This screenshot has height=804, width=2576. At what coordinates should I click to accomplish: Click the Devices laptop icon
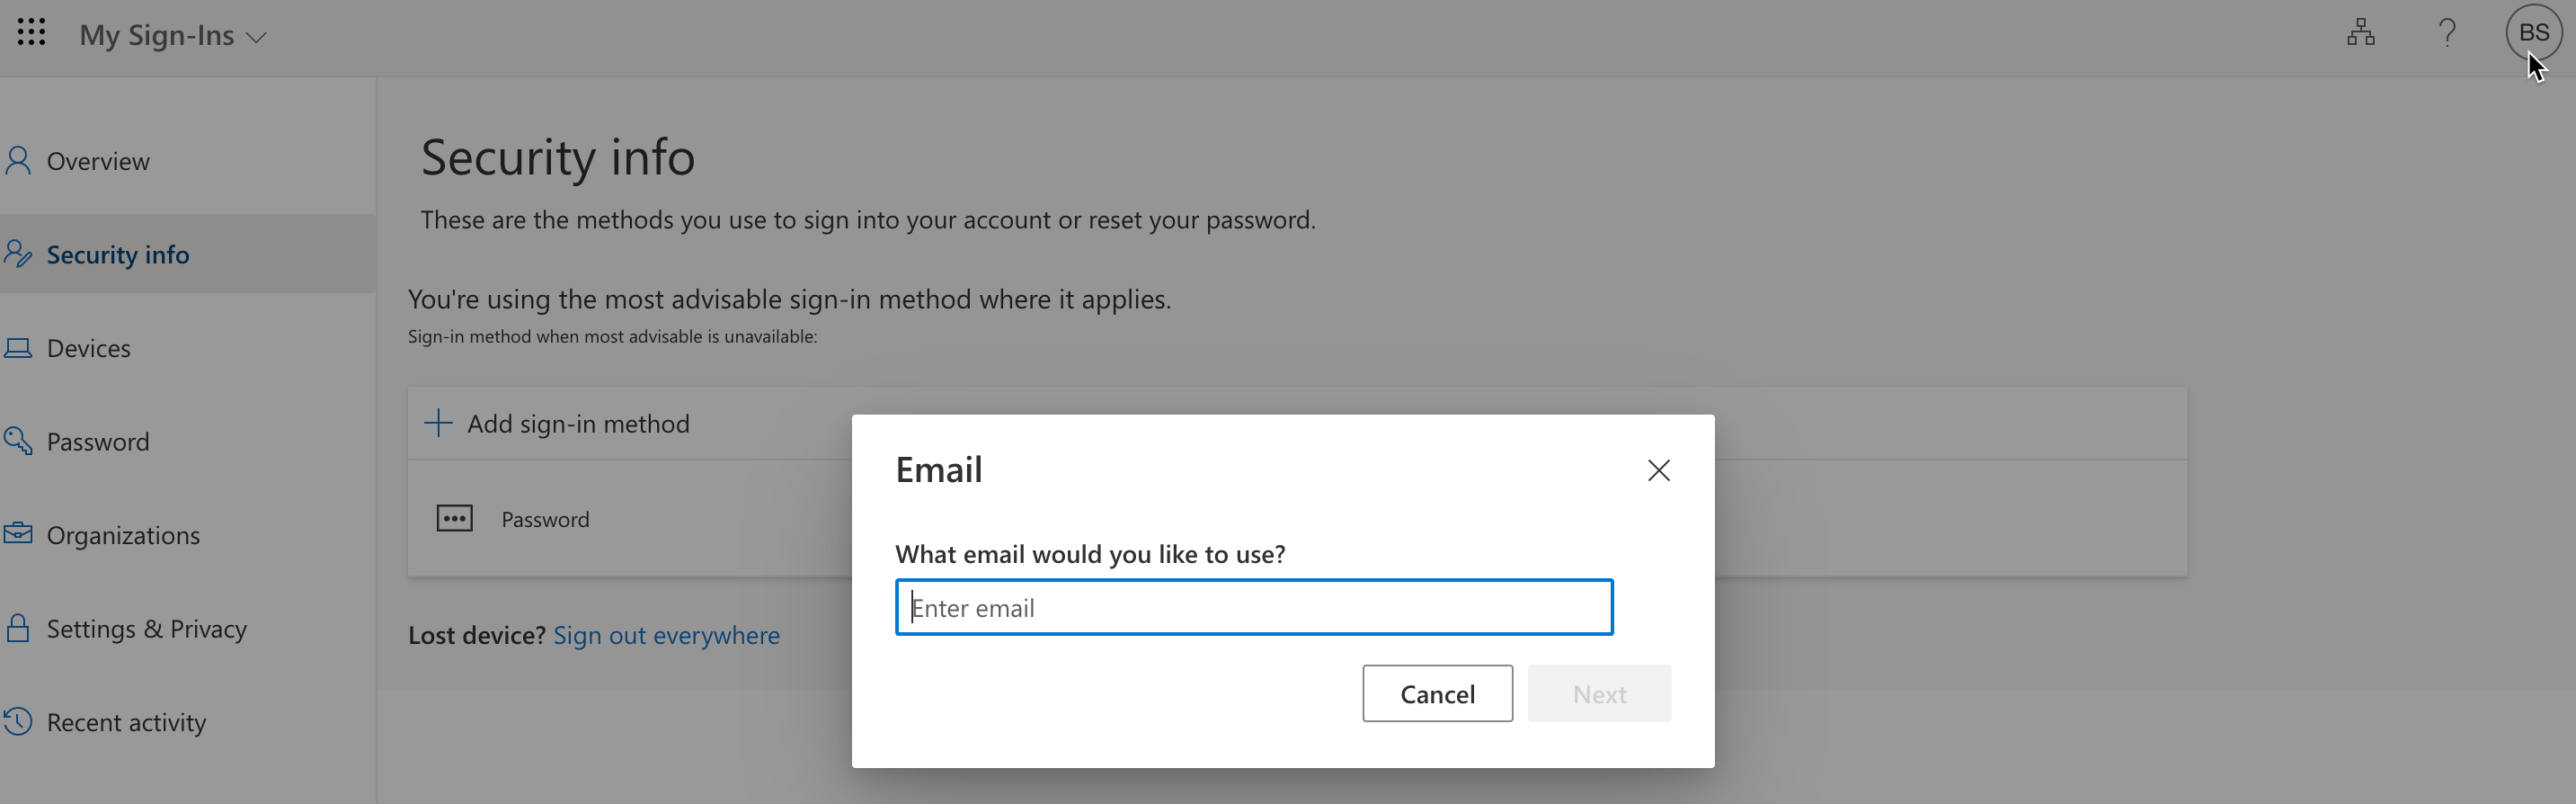click(18, 348)
